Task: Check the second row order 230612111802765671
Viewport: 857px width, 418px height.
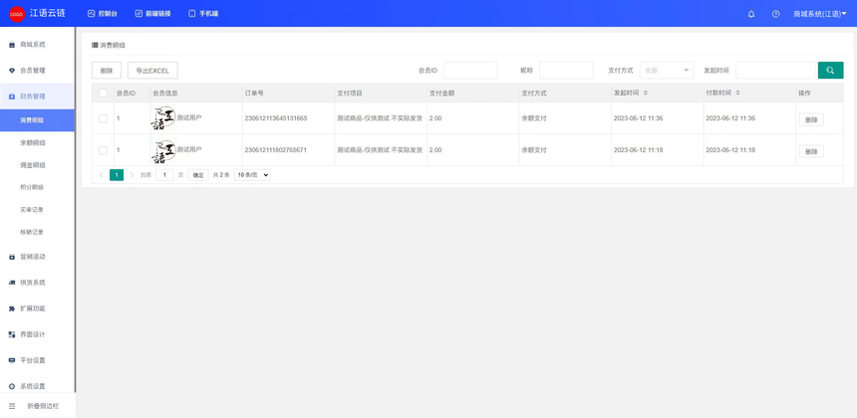Action: (x=103, y=150)
